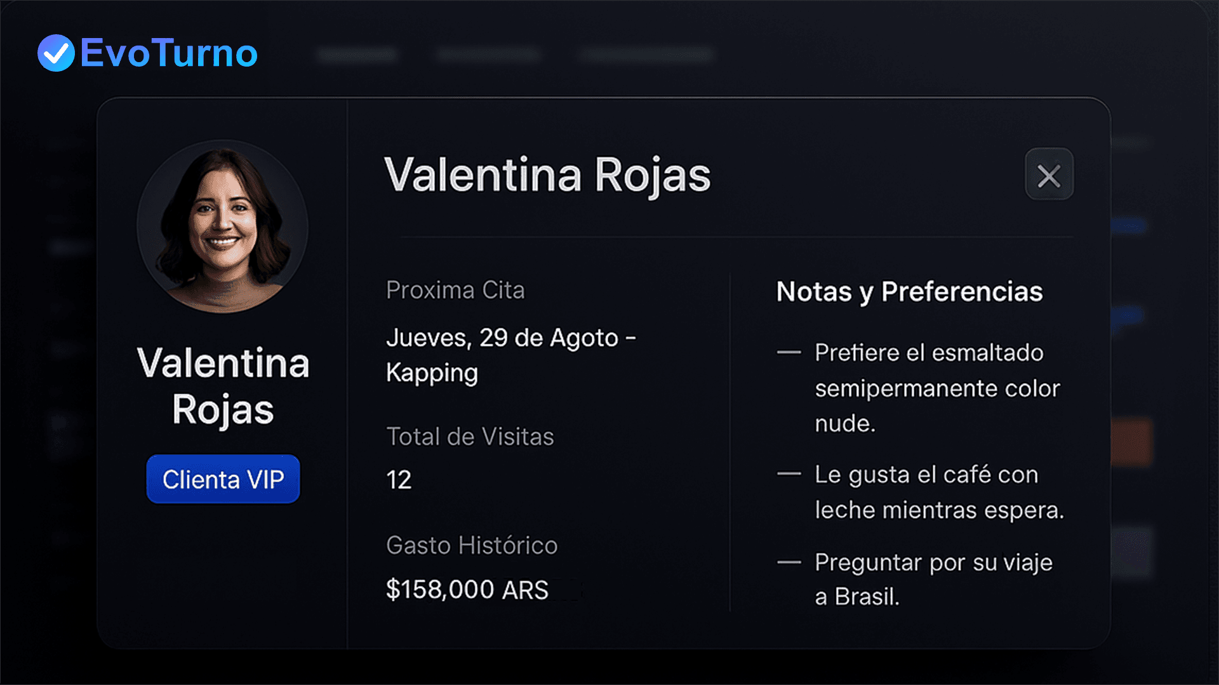Click the Valentina Rojas modal title
1219x685 pixels.
pyautogui.click(x=547, y=175)
